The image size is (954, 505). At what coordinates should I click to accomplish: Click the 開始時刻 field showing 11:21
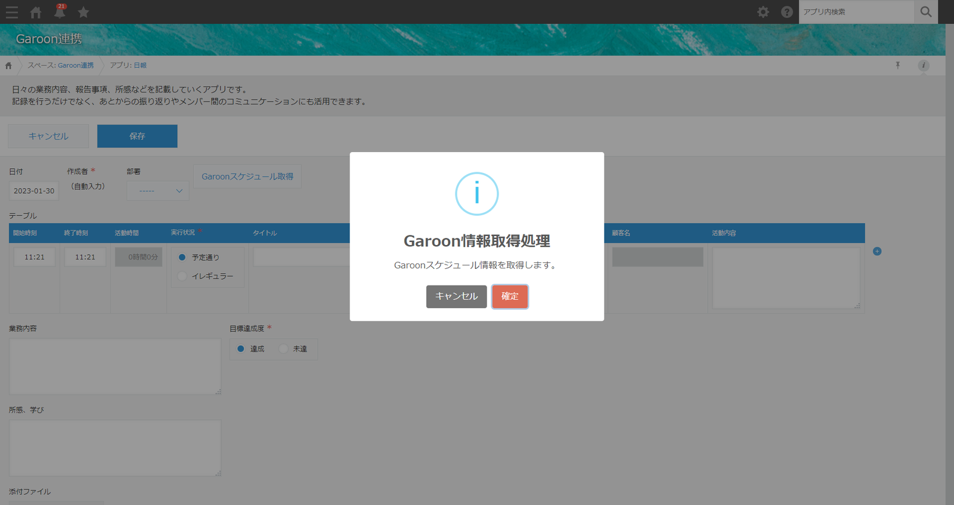pos(35,257)
